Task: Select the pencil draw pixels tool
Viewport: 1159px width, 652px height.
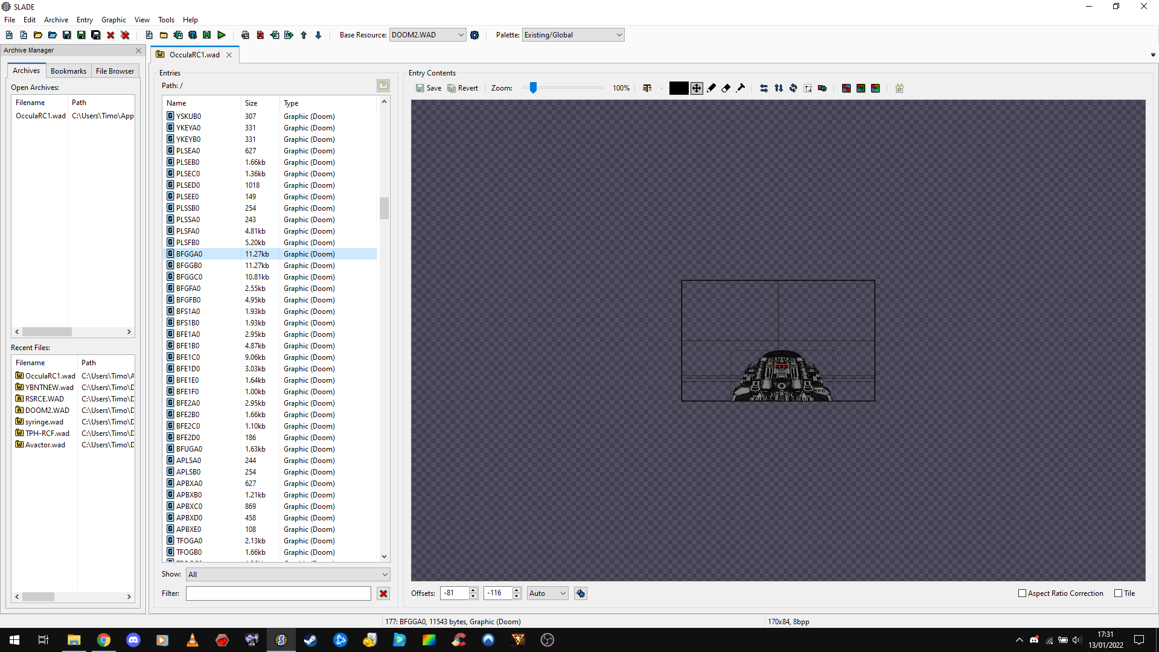Action: pos(712,88)
